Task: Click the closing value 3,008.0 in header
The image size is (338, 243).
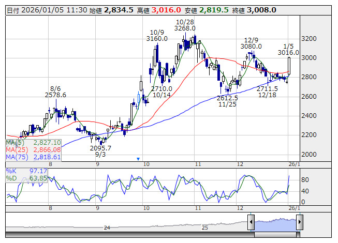Action: 261,10
